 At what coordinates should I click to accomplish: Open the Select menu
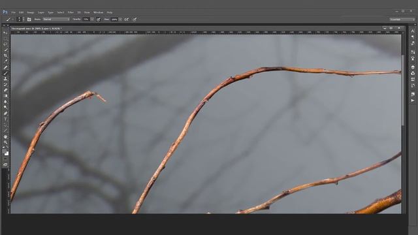[61, 12]
